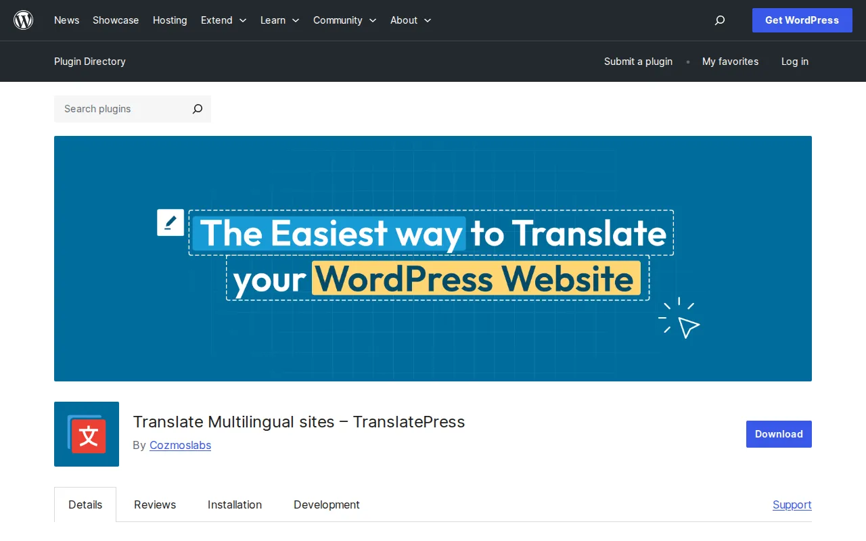The image size is (866, 541).
Task: Click the Search plugins input field
Action: point(115,109)
